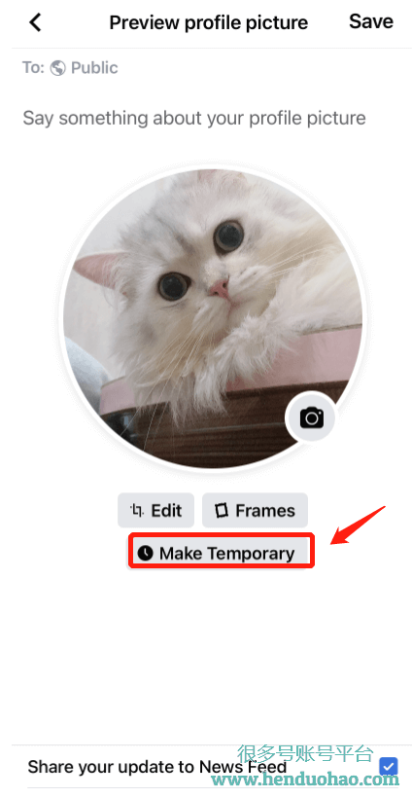Open the Public audience selector
The height and width of the screenshot is (798, 412).
[85, 68]
